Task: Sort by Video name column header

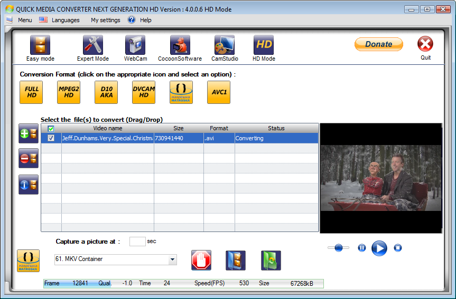Action: [x=108, y=128]
